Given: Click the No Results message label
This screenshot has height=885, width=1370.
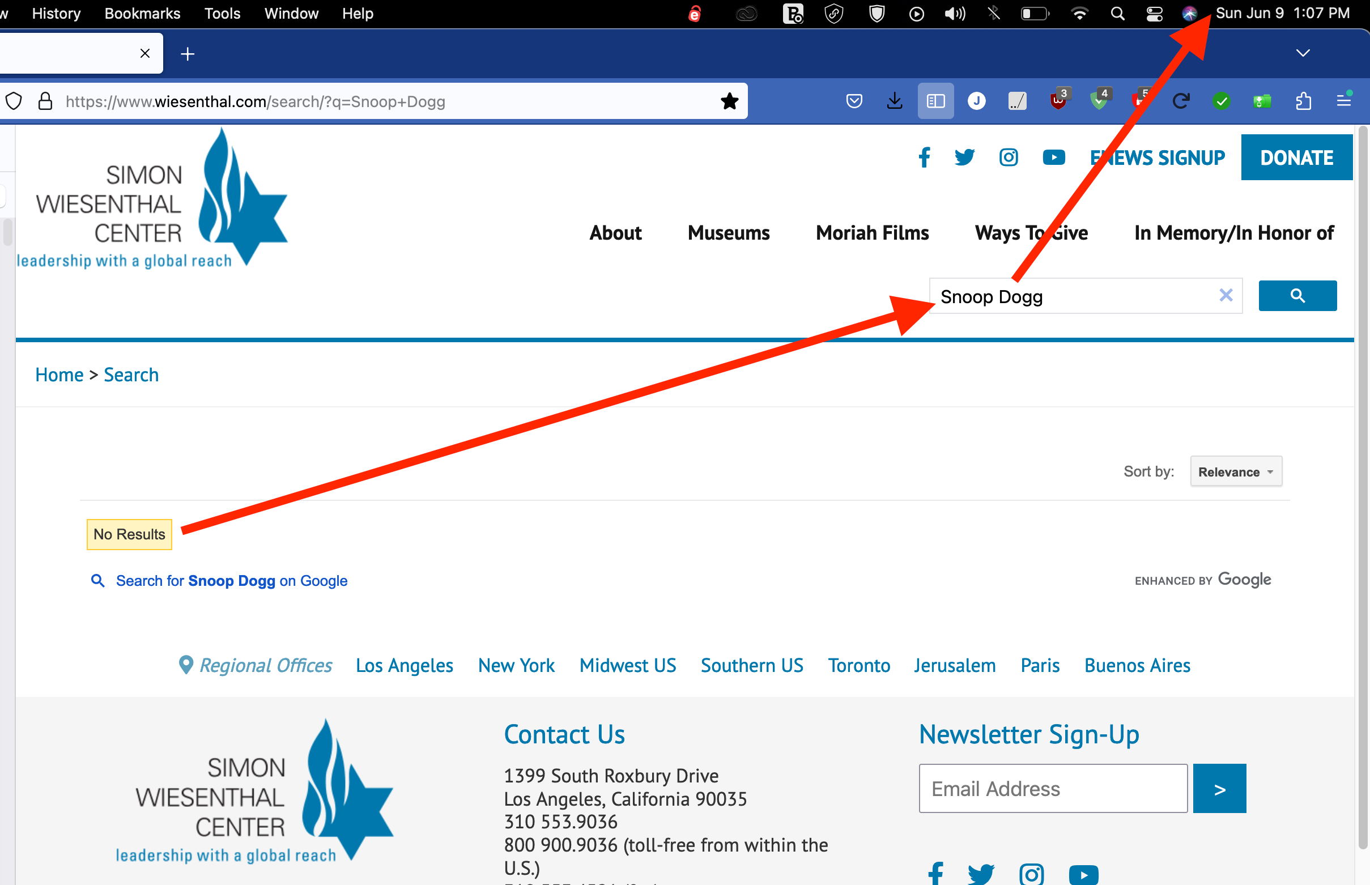Looking at the screenshot, I should [129, 534].
